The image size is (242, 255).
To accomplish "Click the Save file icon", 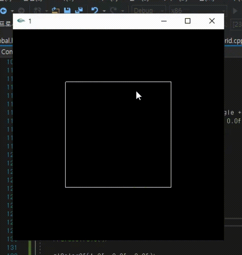I will (67, 11).
